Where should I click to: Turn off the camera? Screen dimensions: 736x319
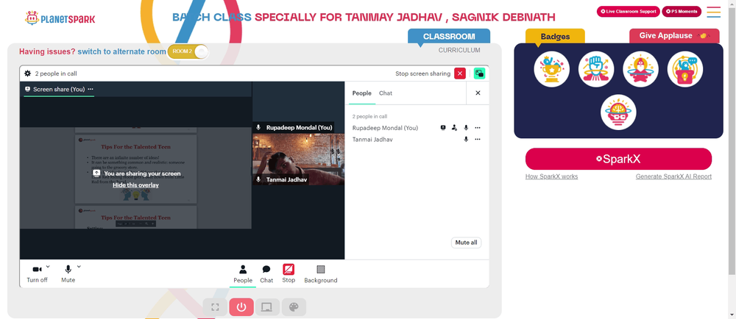tap(37, 273)
